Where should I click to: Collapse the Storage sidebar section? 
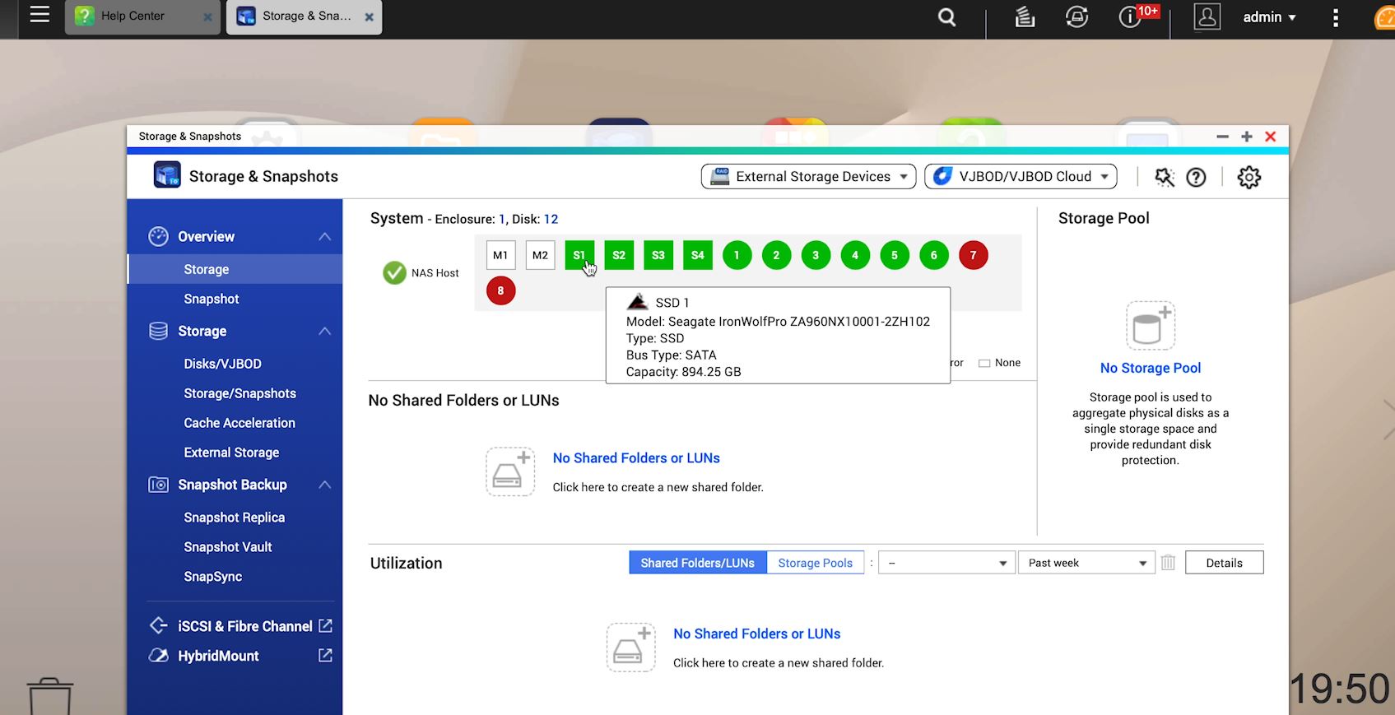coord(324,332)
